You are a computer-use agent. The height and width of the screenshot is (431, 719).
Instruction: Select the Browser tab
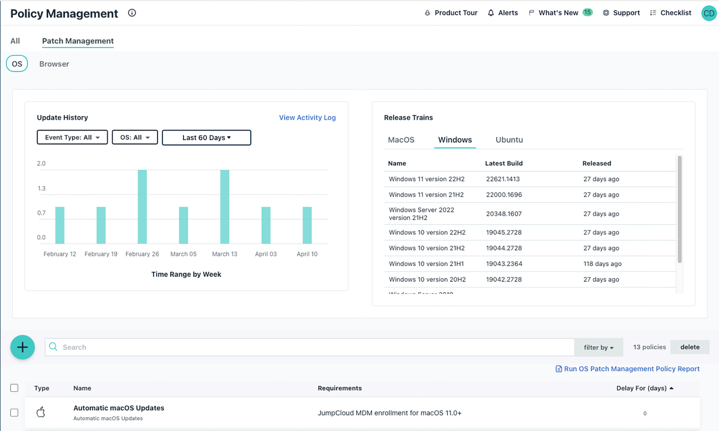(54, 64)
